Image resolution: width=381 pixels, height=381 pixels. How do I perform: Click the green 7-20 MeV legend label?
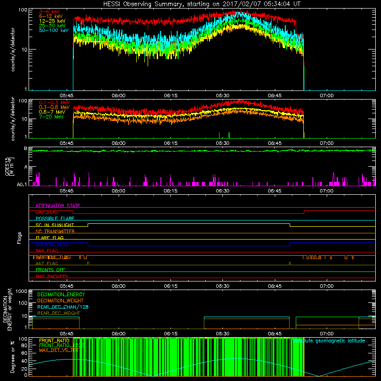(51, 117)
